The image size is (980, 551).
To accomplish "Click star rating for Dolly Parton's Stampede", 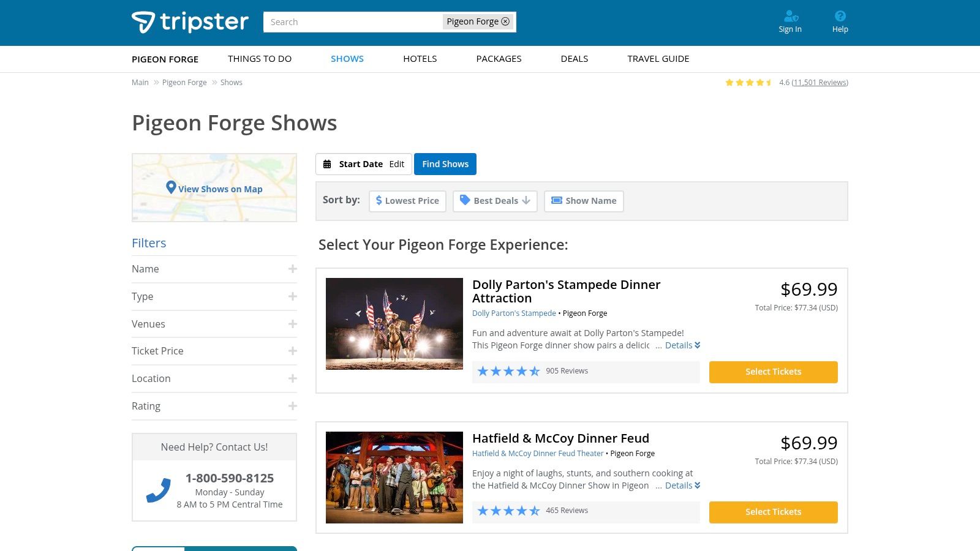I will 508,371.
